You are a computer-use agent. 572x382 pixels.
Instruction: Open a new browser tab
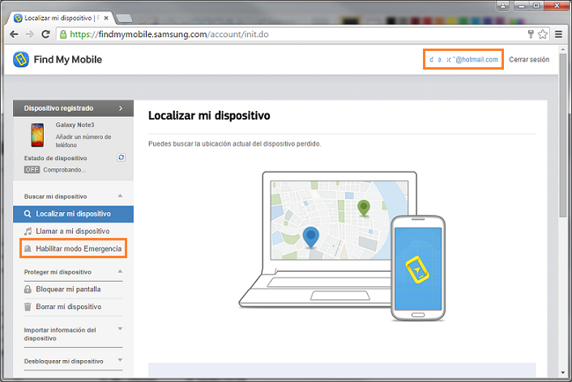(124, 19)
